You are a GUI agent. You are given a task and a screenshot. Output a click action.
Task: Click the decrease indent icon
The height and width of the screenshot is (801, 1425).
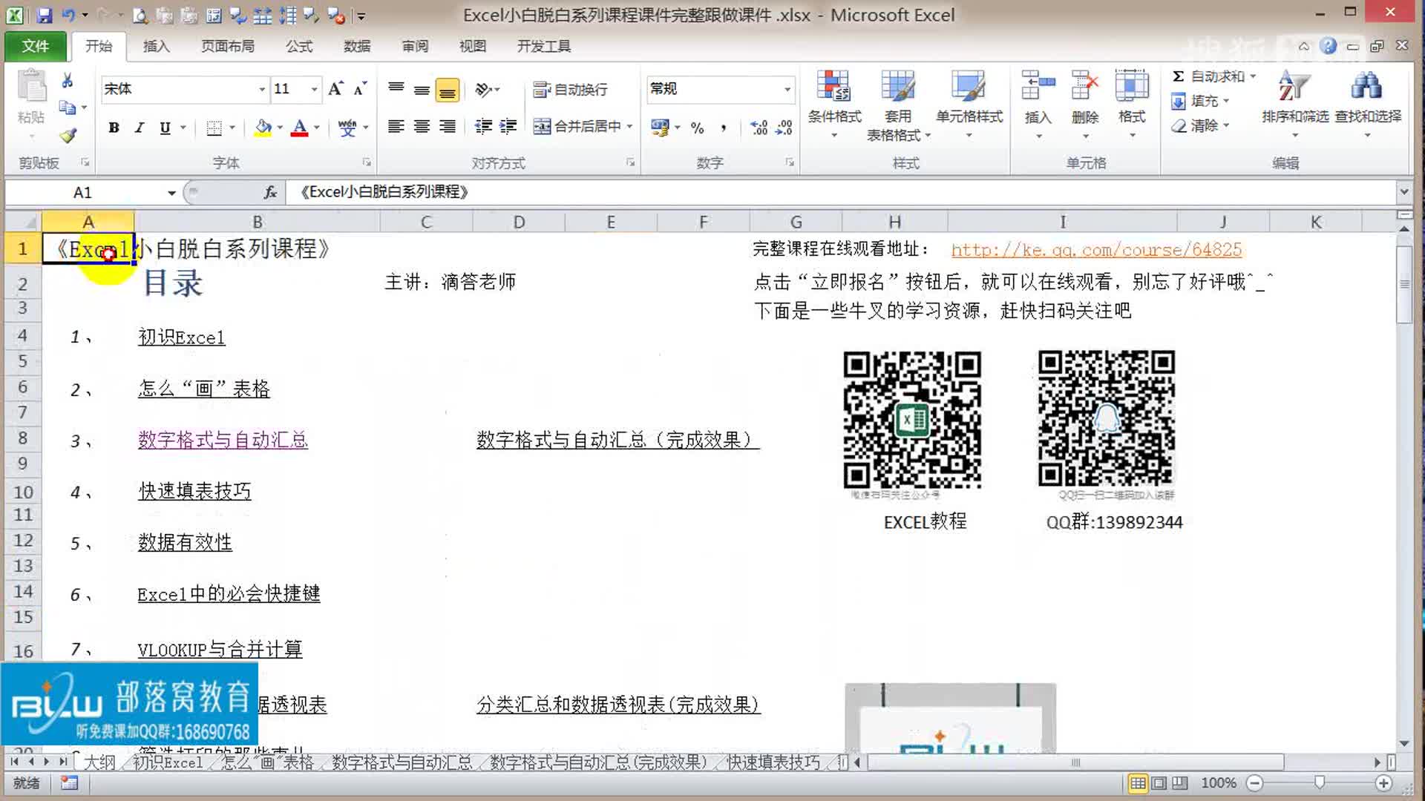pyautogui.click(x=483, y=127)
